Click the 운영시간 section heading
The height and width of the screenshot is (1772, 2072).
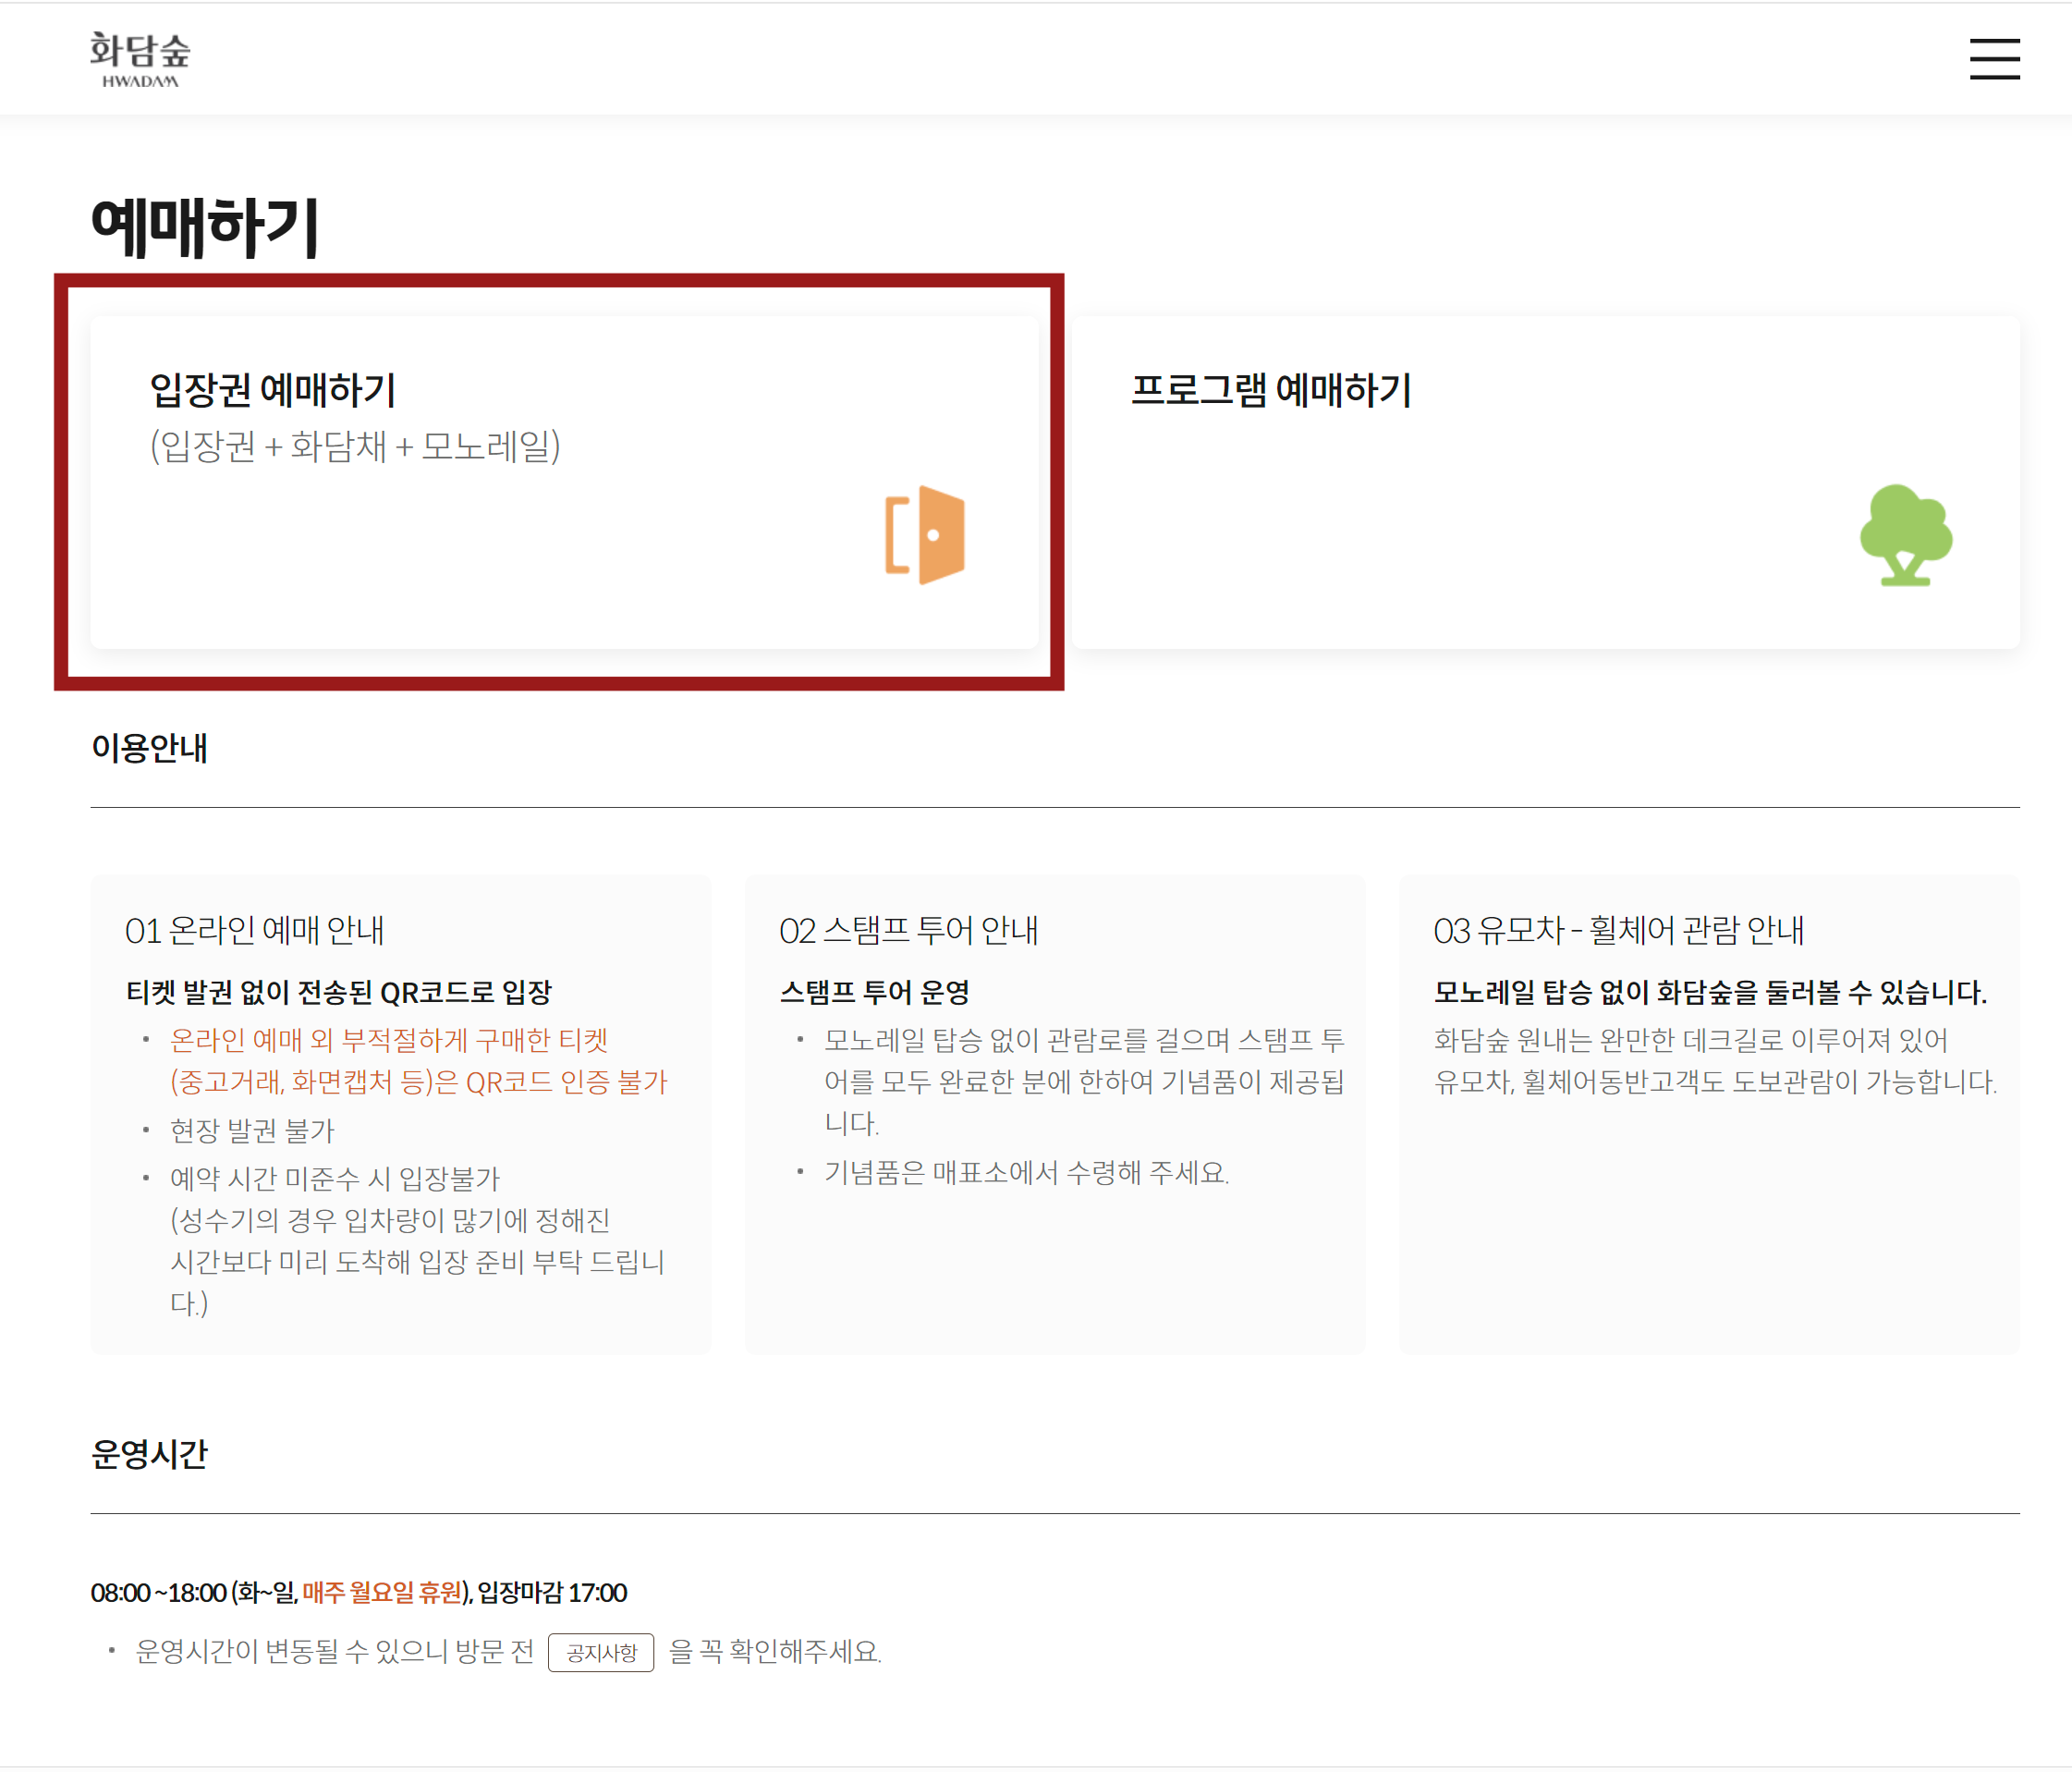coord(149,1454)
